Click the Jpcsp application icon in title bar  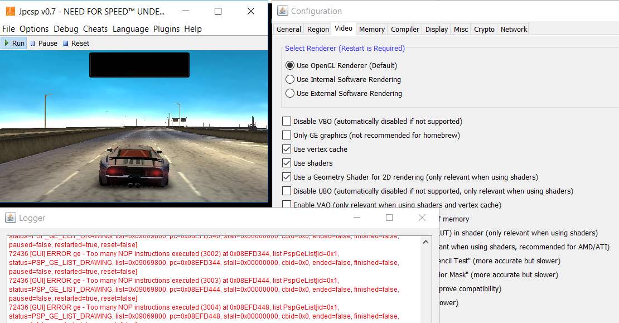point(9,11)
